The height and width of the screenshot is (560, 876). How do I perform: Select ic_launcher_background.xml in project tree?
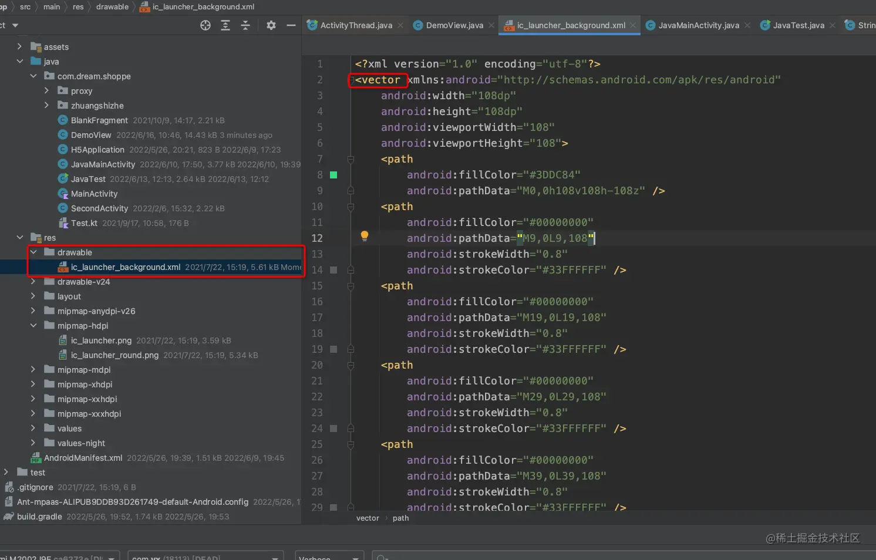(126, 267)
